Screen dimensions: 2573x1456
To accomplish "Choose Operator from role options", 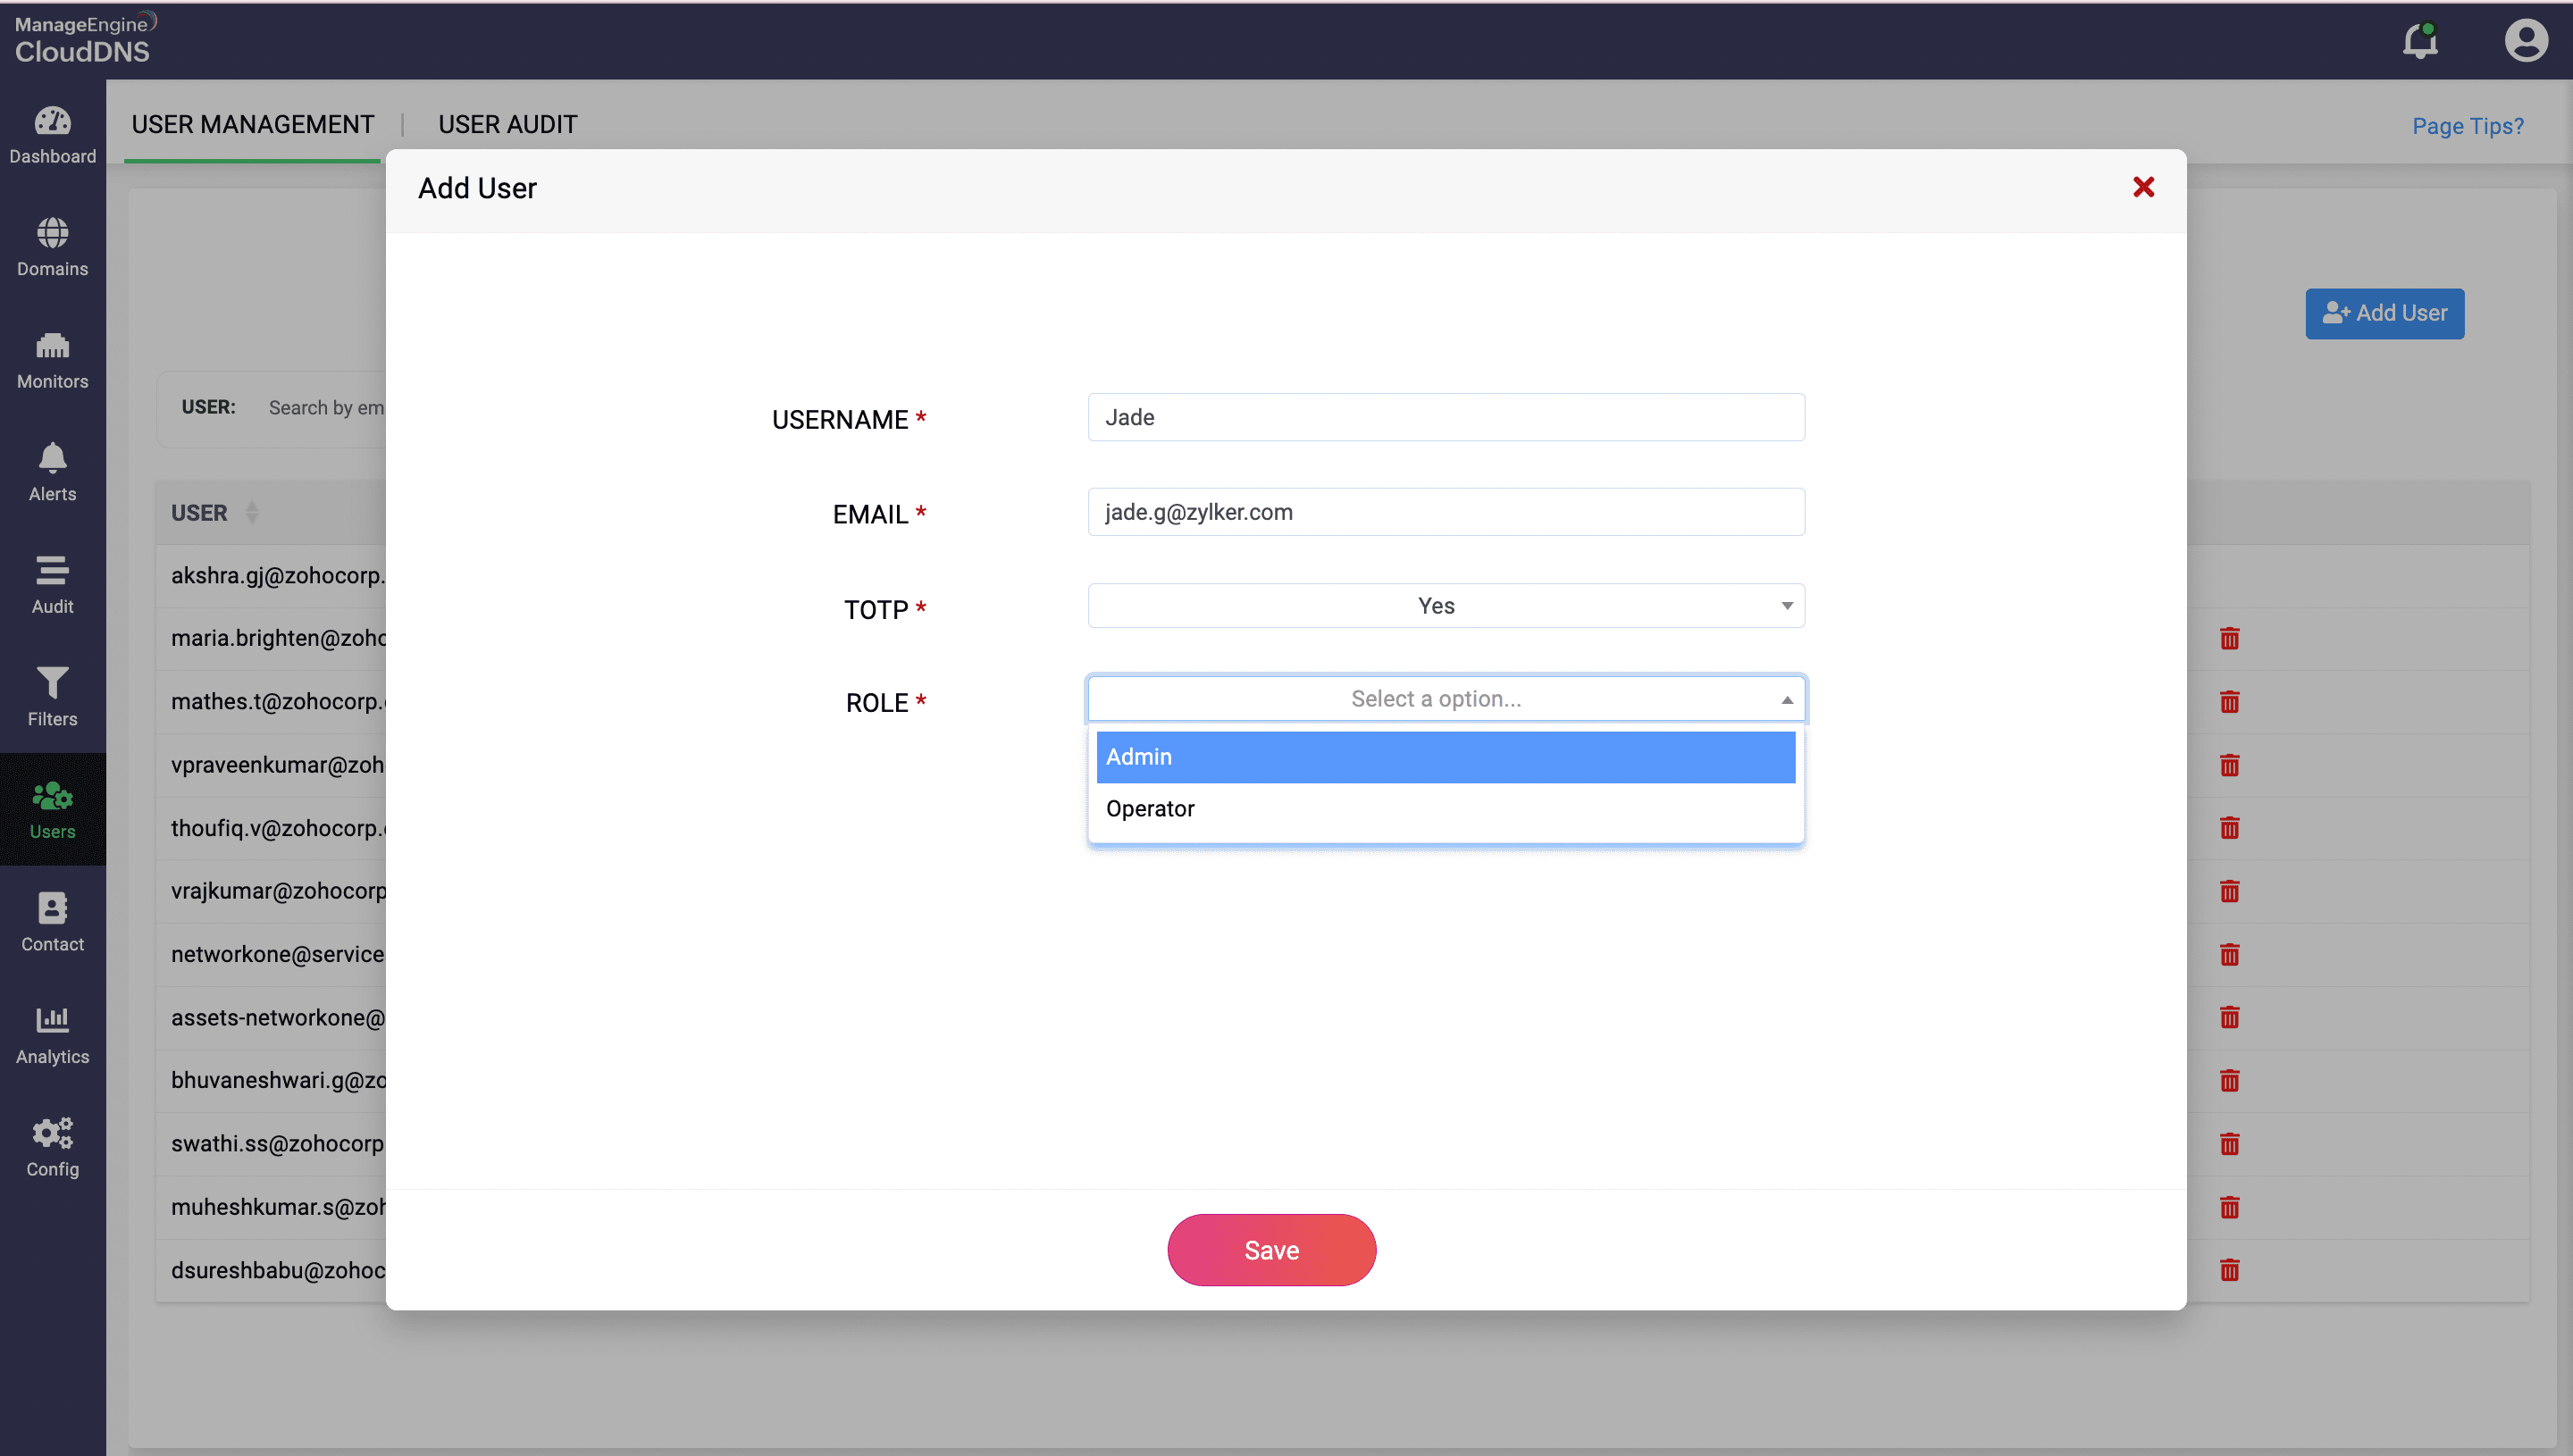I will (x=1445, y=809).
